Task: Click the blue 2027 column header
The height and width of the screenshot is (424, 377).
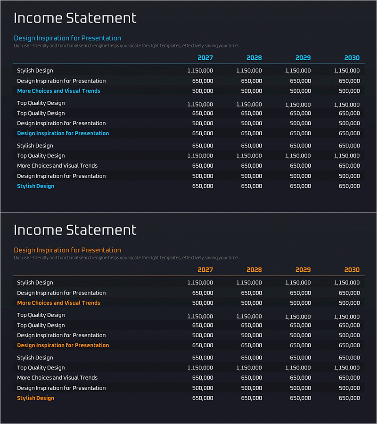Action: pos(205,58)
